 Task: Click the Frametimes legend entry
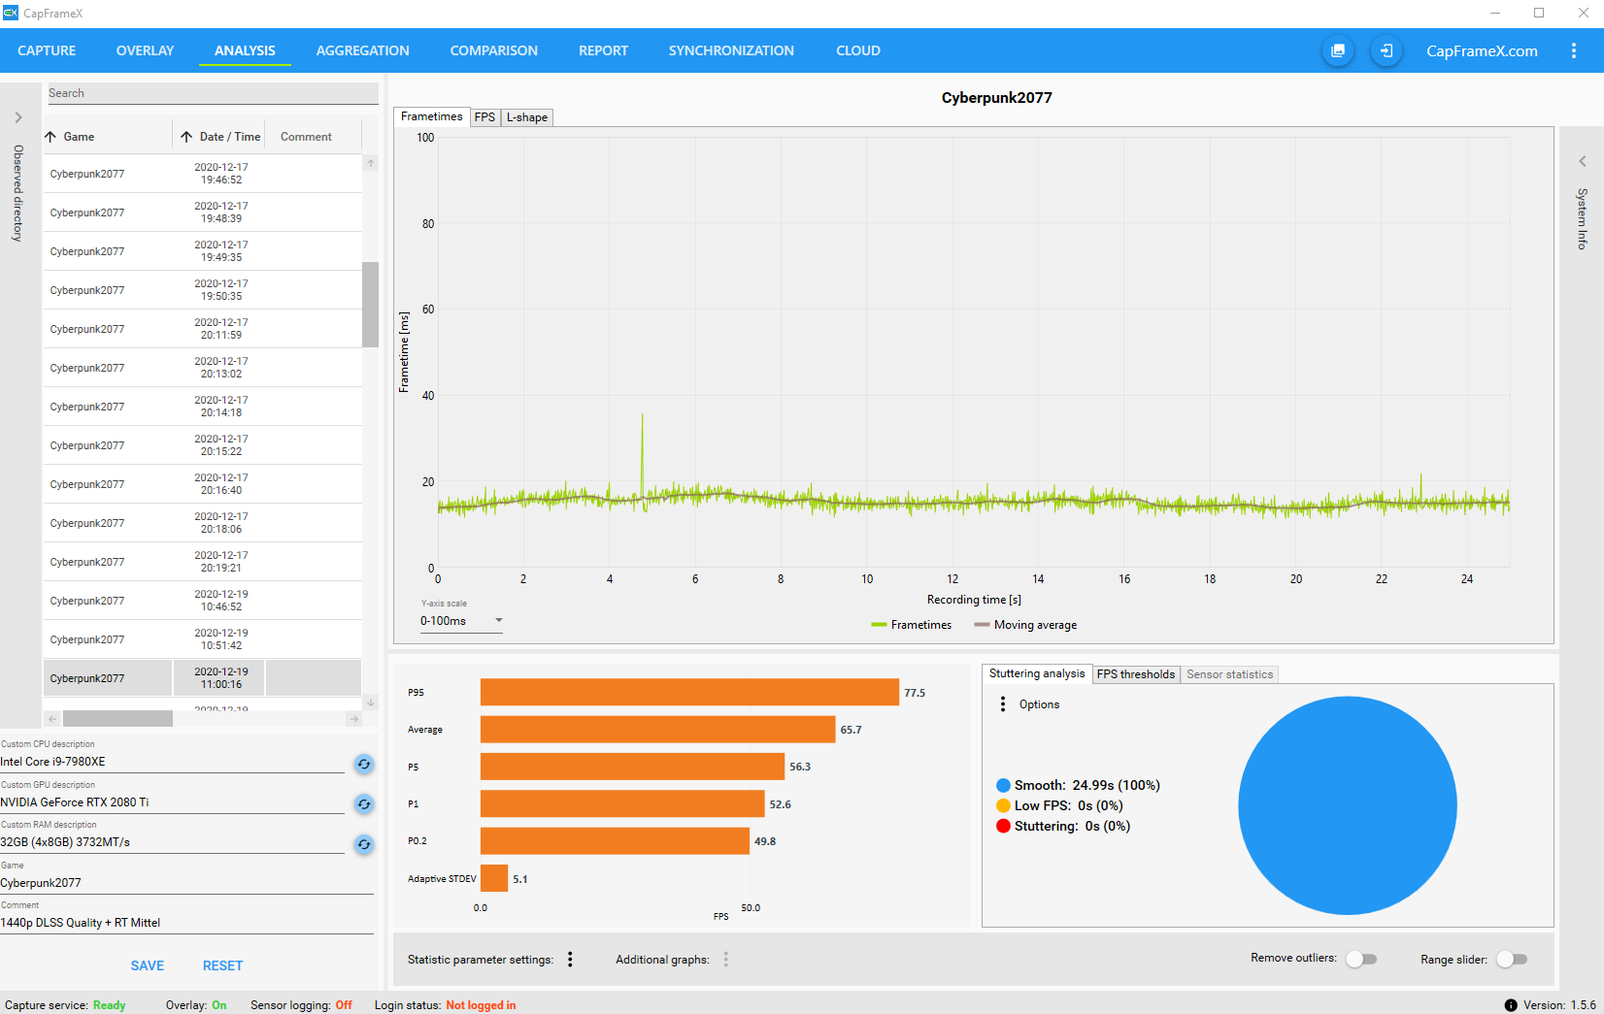click(x=911, y=625)
